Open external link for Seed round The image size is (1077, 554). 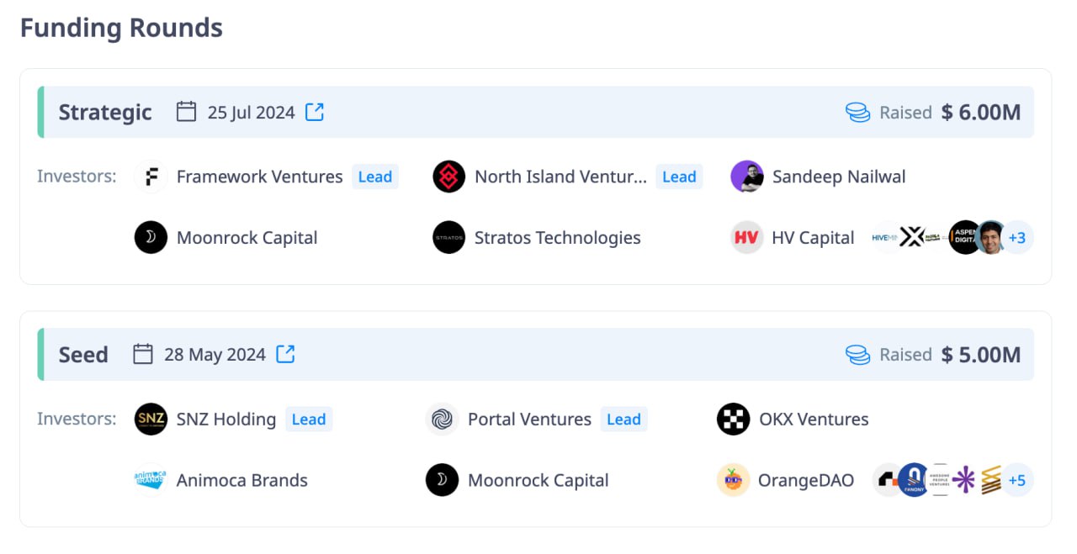click(286, 354)
